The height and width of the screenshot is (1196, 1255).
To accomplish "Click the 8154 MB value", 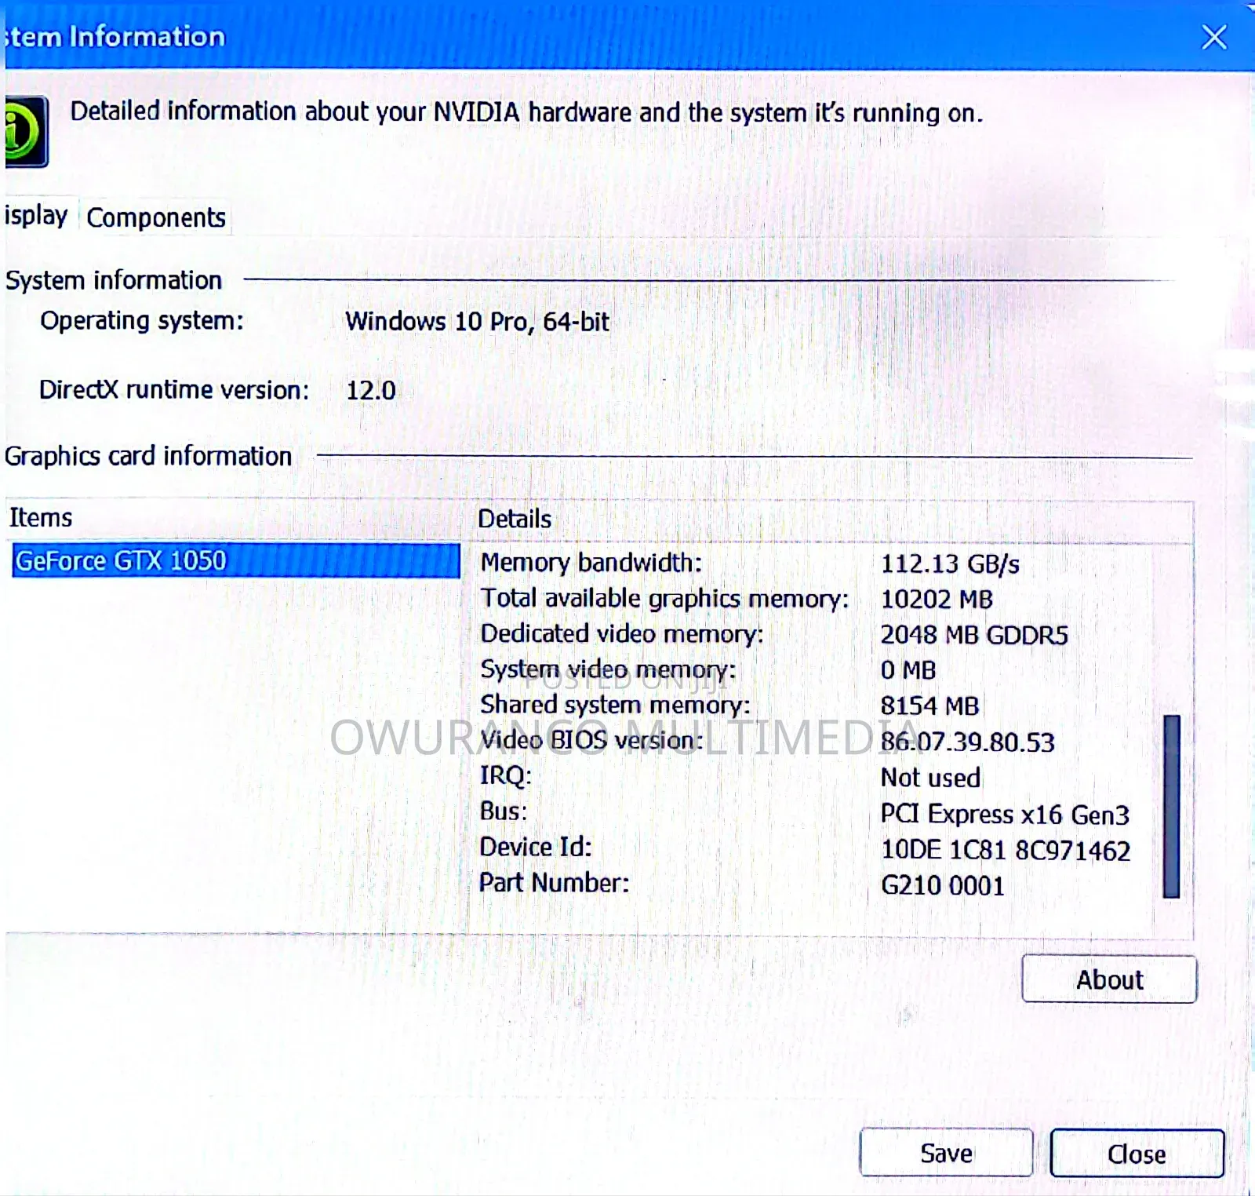I will [929, 706].
